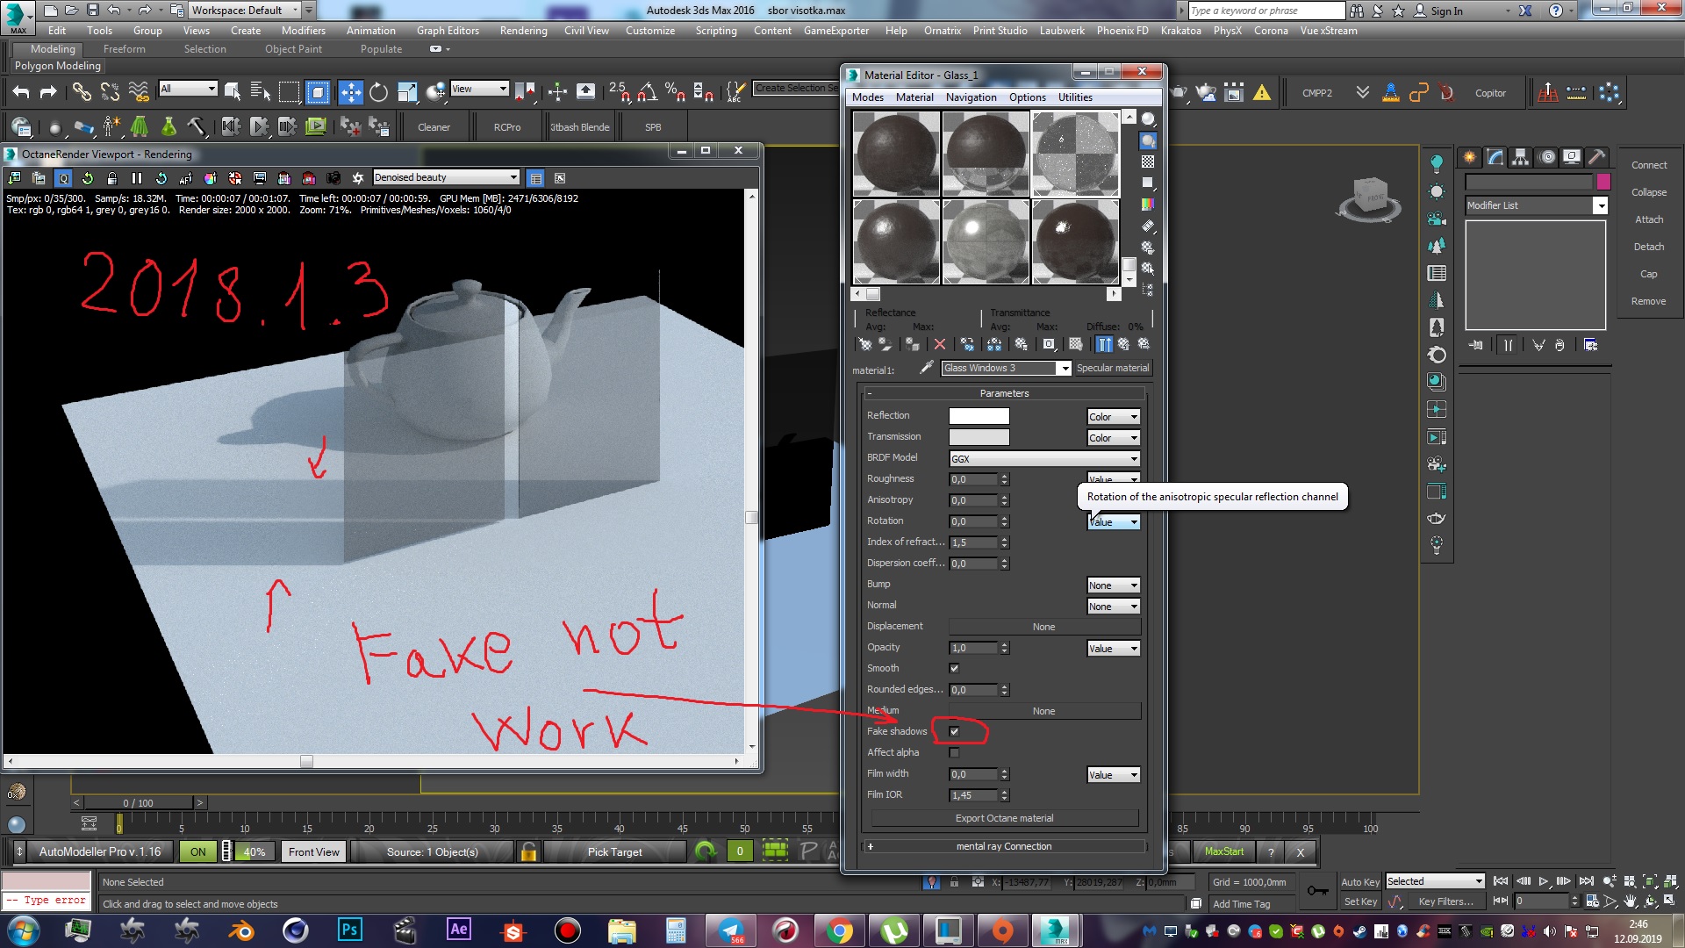Disable the Fake shadows checkbox

coord(954,731)
